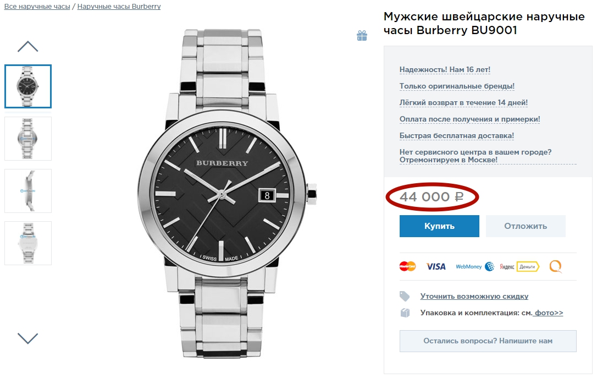This screenshot has width=597, height=378.
Task: Click the Yandex Money payment logo
Action: tap(519, 266)
